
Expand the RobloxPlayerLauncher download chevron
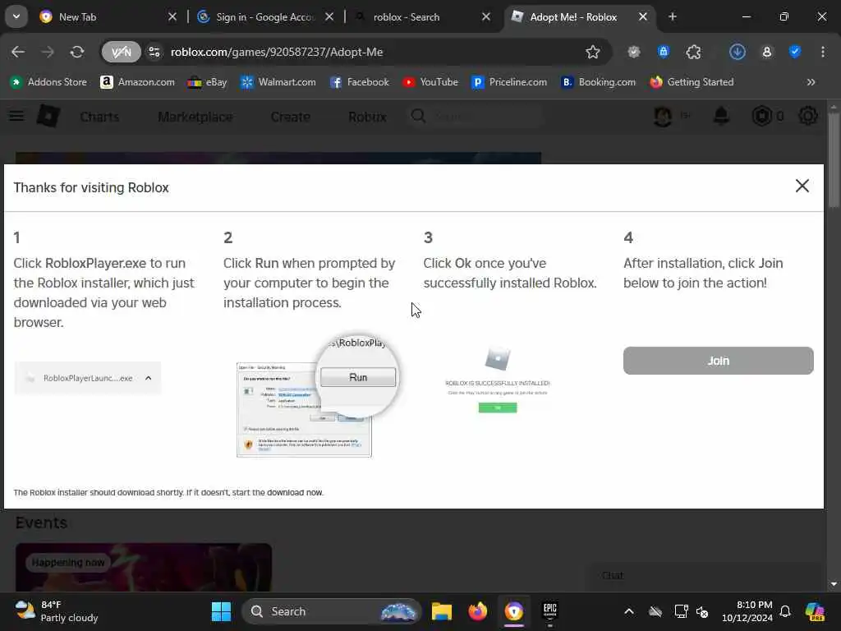[x=149, y=378]
